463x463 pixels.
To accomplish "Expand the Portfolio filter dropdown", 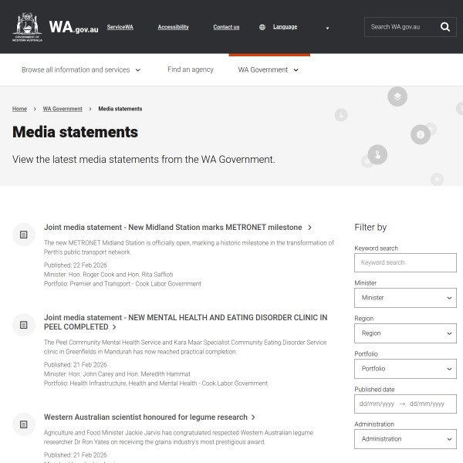I will coord(405,369).
